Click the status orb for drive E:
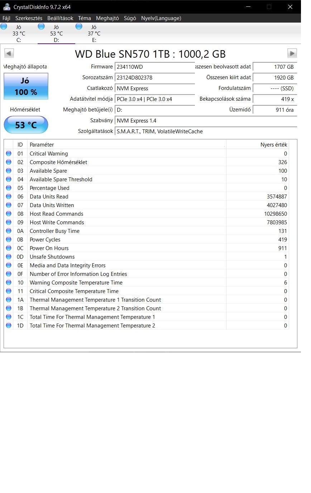This screenshot has height=493, width=311. [x=79, y=26]
